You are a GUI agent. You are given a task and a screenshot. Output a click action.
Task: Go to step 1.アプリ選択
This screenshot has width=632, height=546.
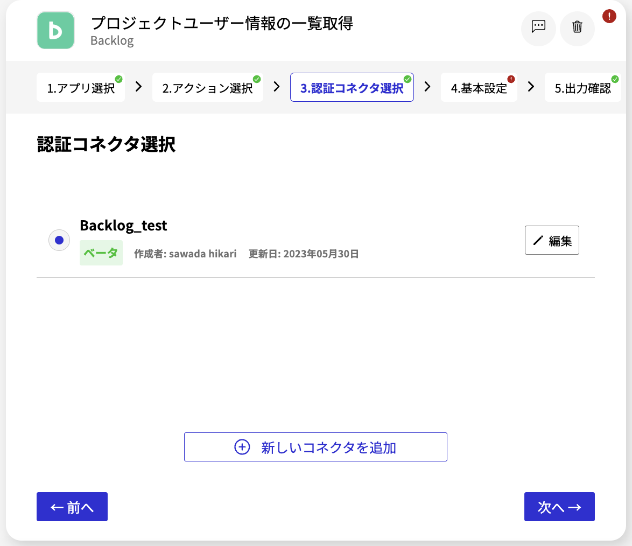point(81,88)
